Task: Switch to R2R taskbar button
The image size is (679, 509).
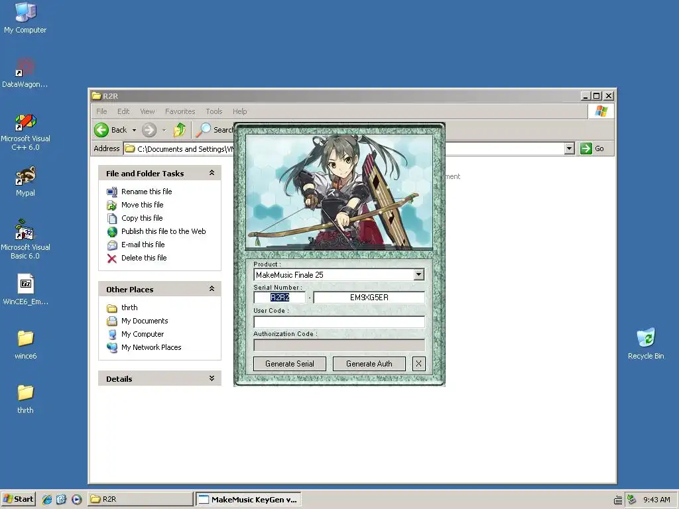Action: point(141,499)
